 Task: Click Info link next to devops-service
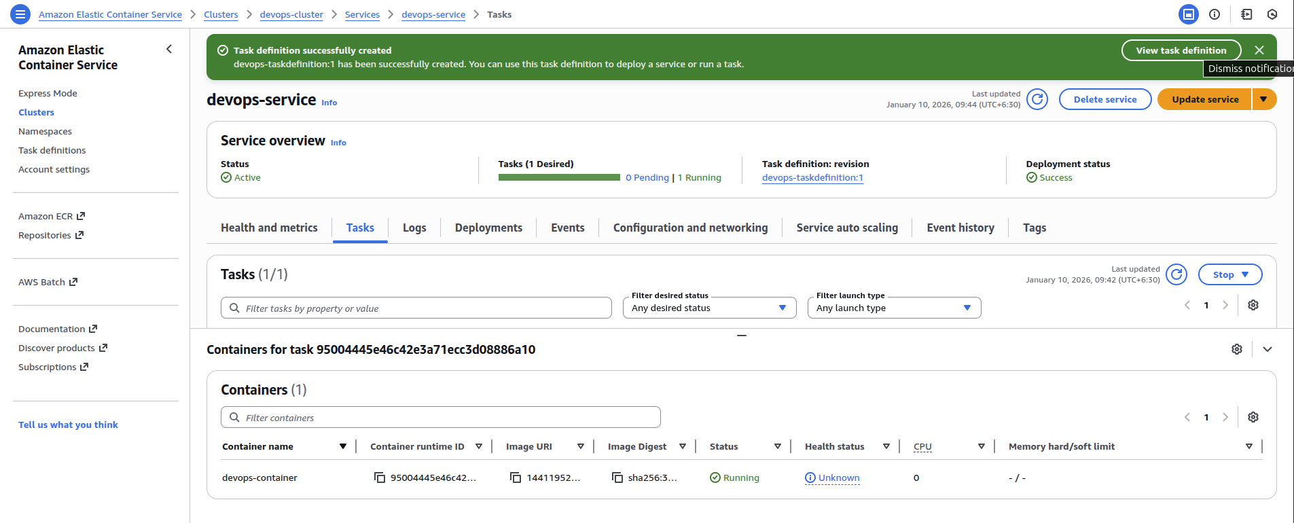point(329,103)
